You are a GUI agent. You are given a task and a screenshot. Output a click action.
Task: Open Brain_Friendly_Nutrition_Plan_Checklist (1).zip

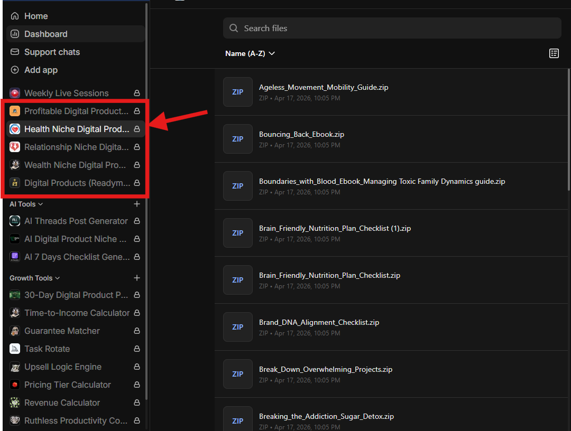click(391, 233)
